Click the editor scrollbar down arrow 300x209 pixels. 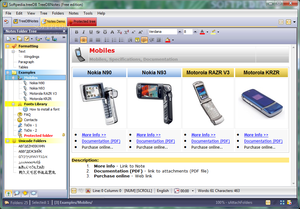[x=293, y=184]
